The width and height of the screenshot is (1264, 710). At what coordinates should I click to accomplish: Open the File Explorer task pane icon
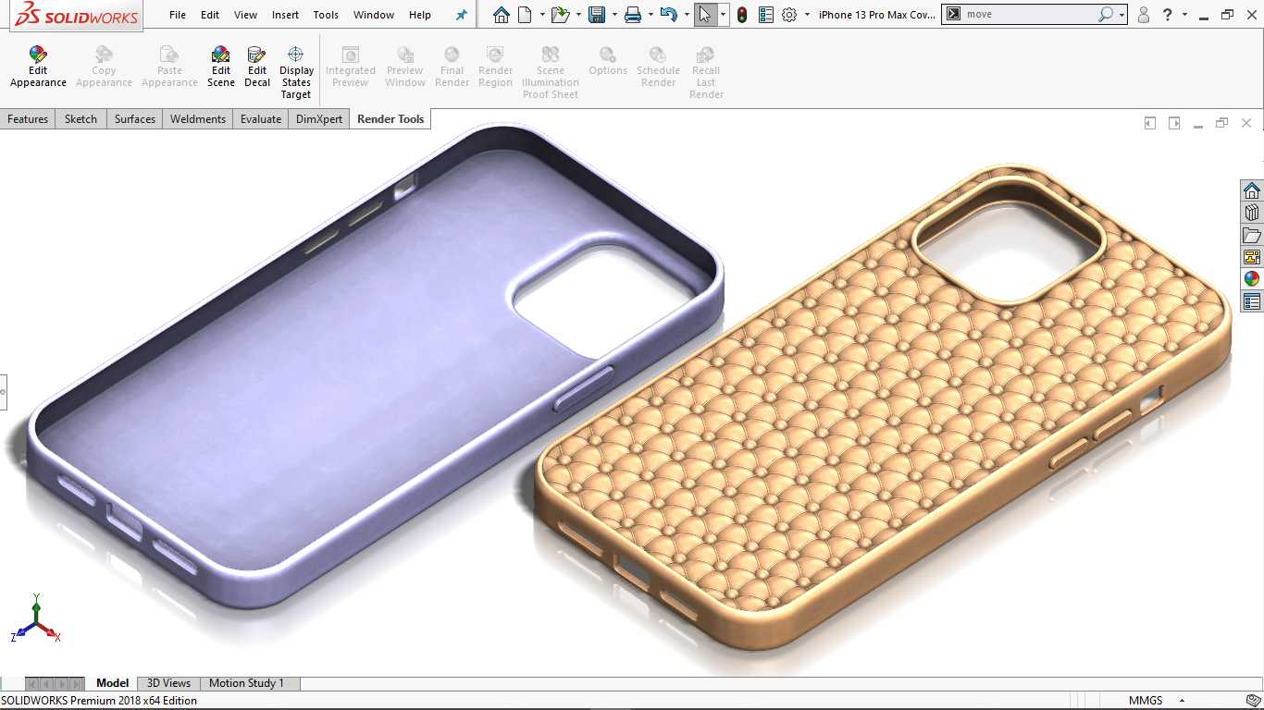point(1252,235)
